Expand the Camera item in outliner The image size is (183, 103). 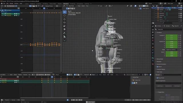pyautogui.click(x=156, y=10)
